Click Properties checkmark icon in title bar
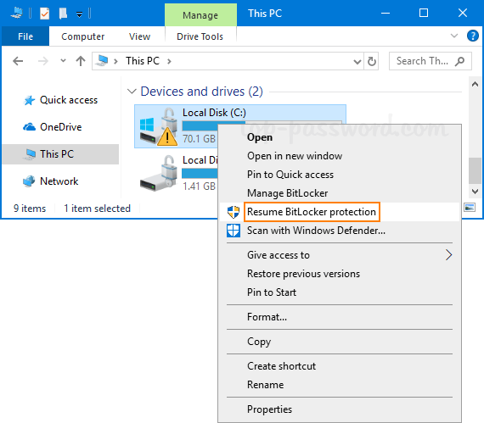Viewport: 484px width, 423px height. (45, 14)
